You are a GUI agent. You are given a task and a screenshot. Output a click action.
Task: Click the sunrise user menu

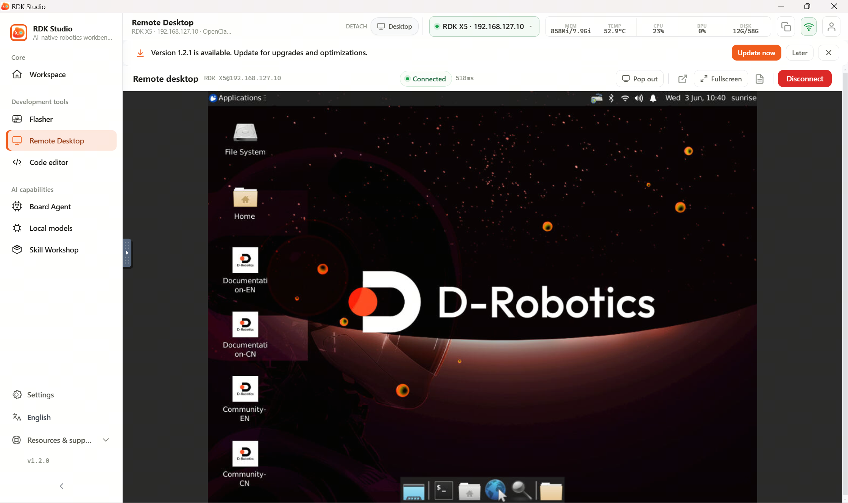coord(744,98)
